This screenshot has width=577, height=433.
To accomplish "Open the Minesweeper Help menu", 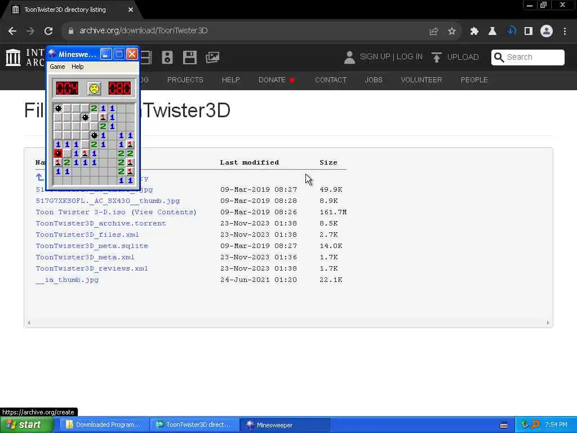I will pyautogui.click(x=78, y=67).
